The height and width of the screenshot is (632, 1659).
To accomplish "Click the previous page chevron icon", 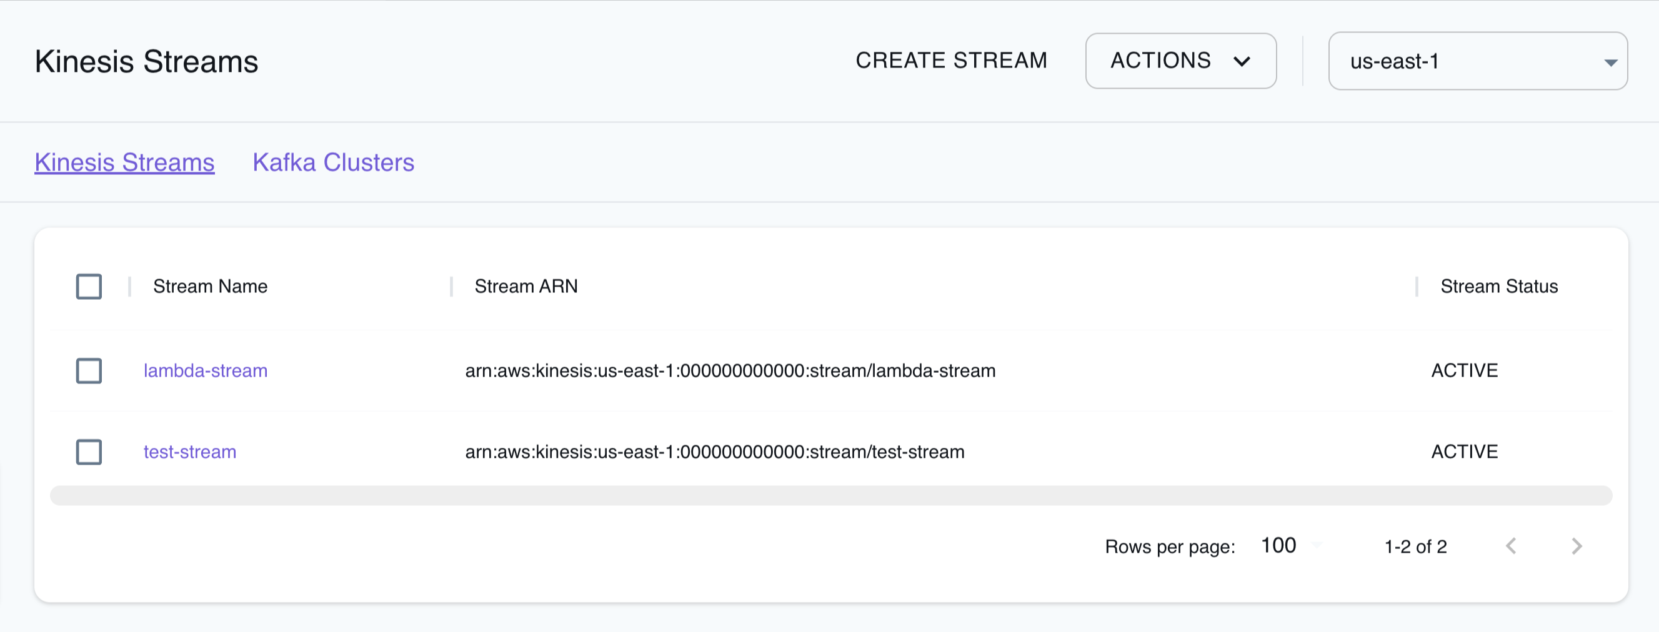I will pos(1512,546).
